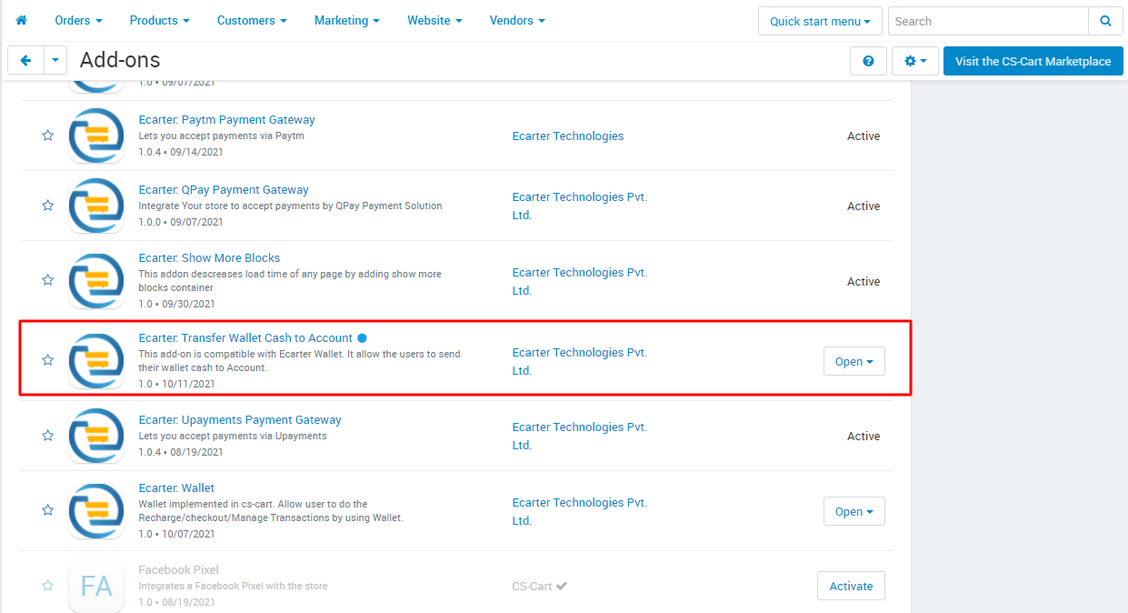The height and width of the screenshot is (613, 1128).
Task: Click the blue dot beside Transfer Wallet Cash
Action: pos(362,338)
